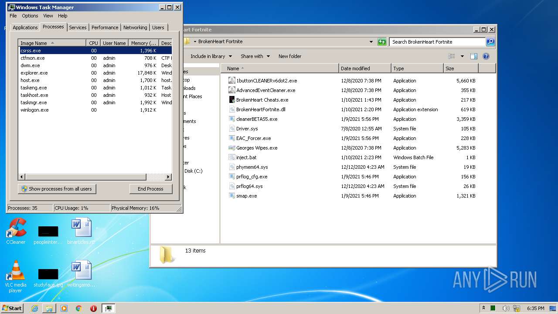Sort files by Date modified column
This screenshot has height=314, width=558.
point(365,68)
